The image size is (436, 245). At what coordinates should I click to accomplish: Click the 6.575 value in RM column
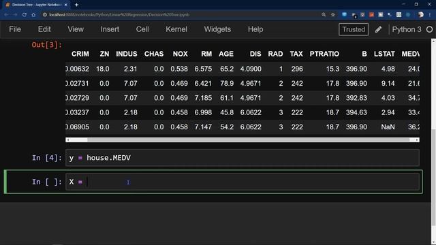point(203,69)
